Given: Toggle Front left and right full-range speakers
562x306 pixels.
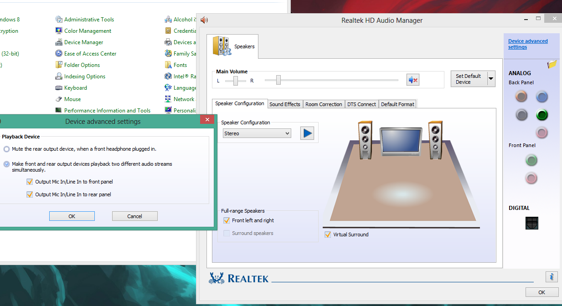Looking at the screenshot, I should (x=227, y=220).
